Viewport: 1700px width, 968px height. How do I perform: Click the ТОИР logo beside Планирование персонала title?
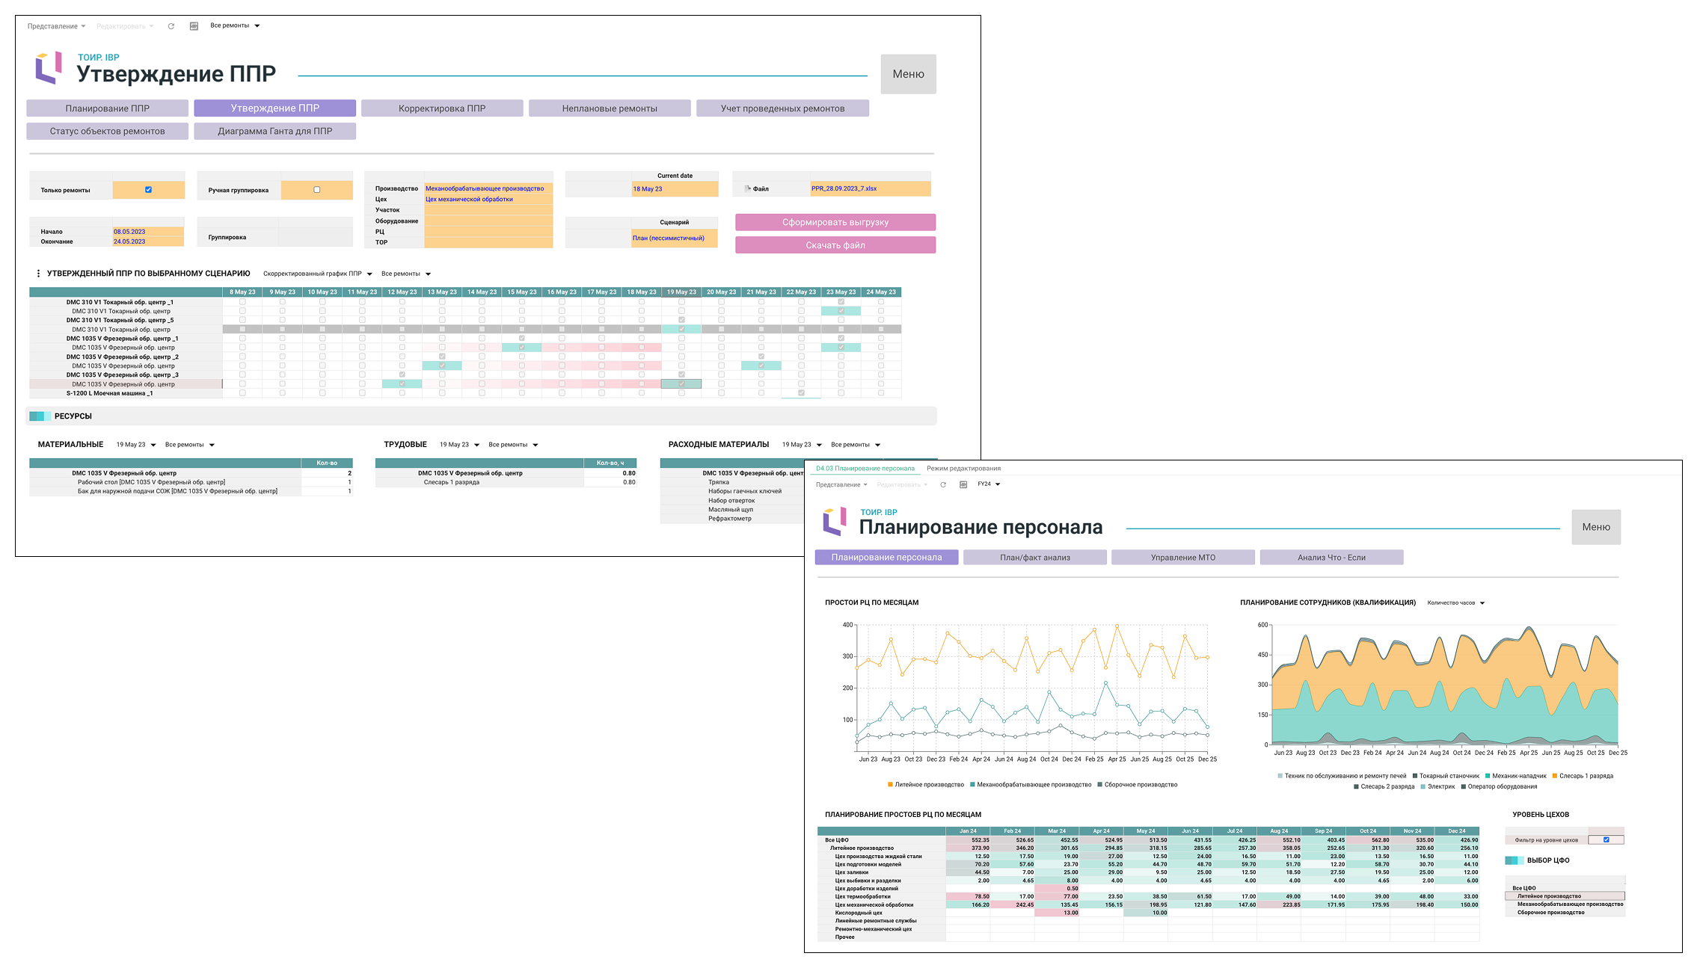tap(834, 521)
